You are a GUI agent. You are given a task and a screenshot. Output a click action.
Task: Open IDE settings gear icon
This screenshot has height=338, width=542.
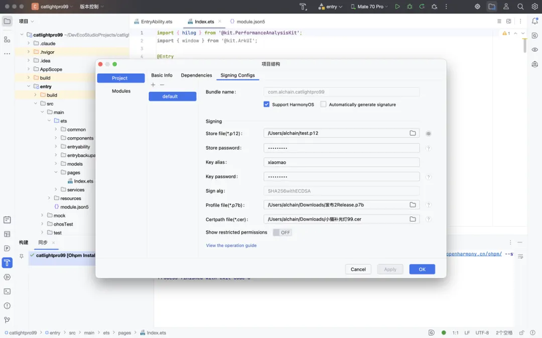click(x=534, y=7)
